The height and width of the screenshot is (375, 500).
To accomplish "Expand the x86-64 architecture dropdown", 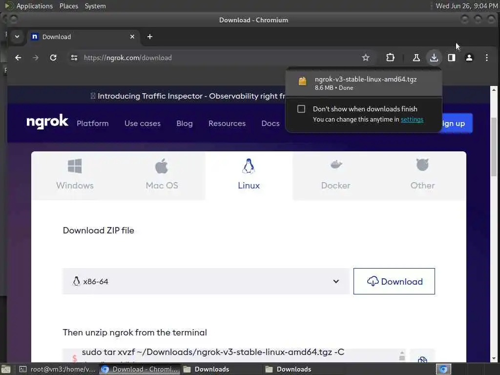I will click(206, 281).
